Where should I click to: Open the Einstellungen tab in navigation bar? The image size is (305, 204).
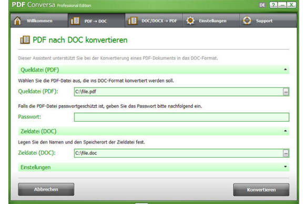[x=211, y=21]
